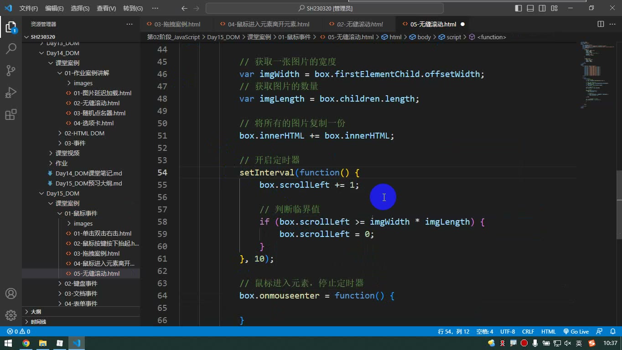Open the Source Control view

pyautogui.click(x=11, y=70)
